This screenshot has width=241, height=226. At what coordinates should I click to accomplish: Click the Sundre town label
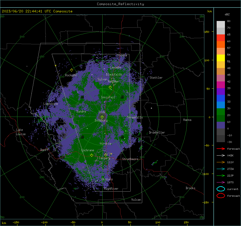[81, 112]
